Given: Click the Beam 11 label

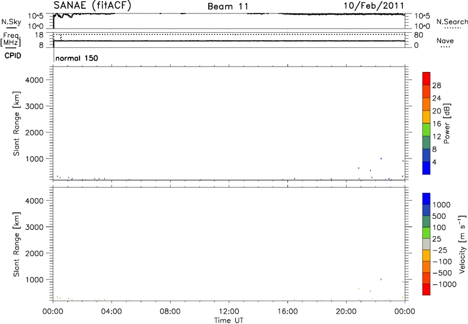Looking at the screenshot, I should click(x=228, y=6).
